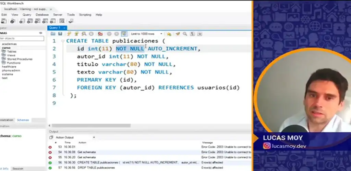Refresh schemas icon beside SCHEMAS header
This screenshot has height=171, width=351.
pos(41,33)
